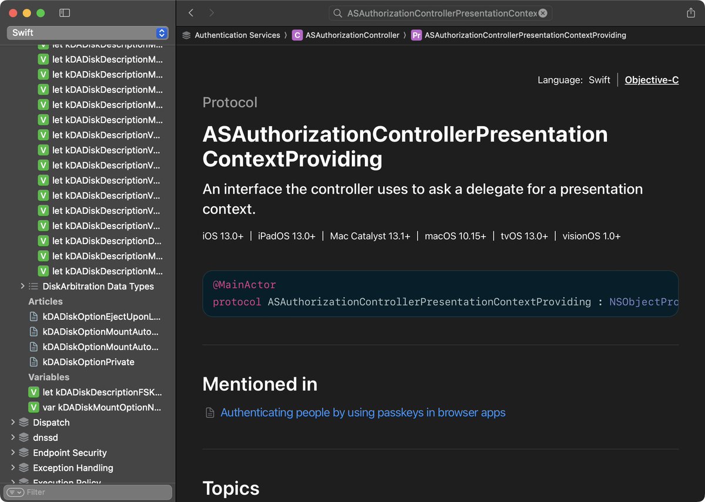Screen dimensions: 705x502
Task: Open filter options menu icon
Action: pos(15,492)
